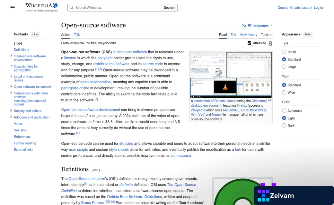Expand Open-source software development section
The height and width of the screenshot is (205, 334).
(x=11, y=56)
